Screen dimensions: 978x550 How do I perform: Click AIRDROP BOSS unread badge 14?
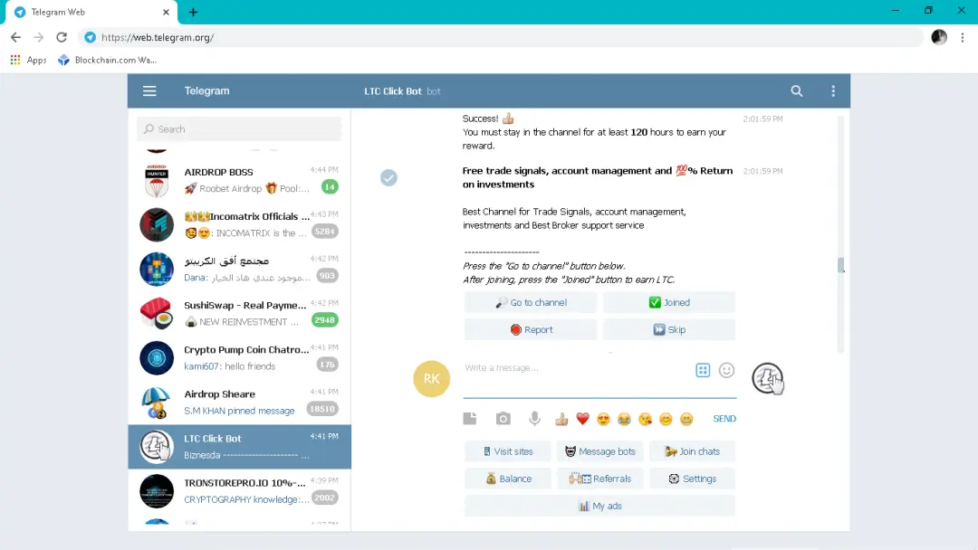pos(330,187)
